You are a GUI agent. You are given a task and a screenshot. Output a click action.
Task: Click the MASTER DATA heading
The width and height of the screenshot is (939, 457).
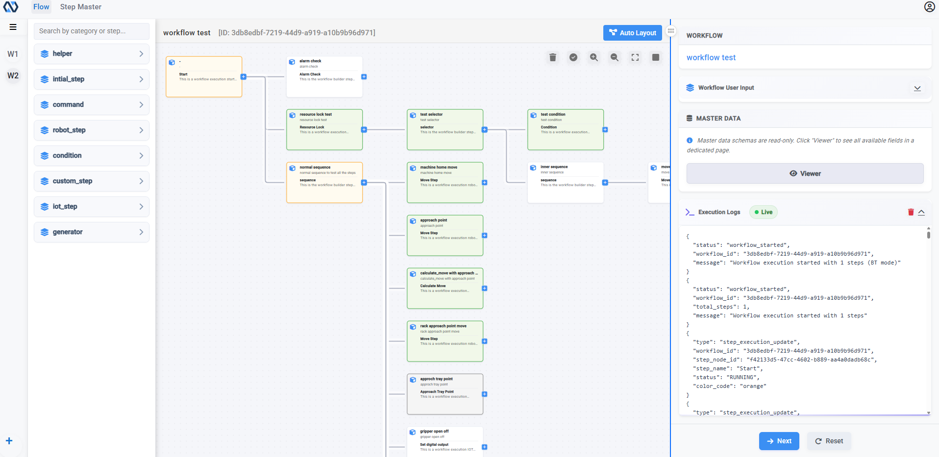coord(718,119)
